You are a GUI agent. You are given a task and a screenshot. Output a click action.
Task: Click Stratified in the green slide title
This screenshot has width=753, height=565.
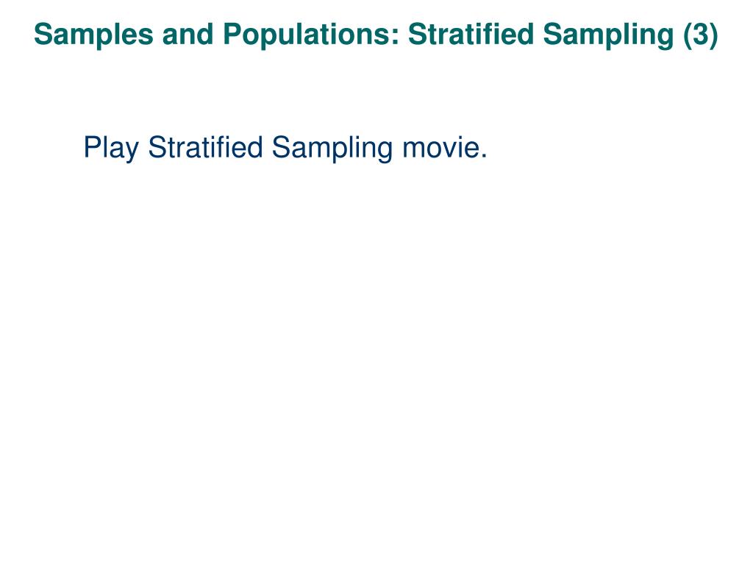click(471, 34)
